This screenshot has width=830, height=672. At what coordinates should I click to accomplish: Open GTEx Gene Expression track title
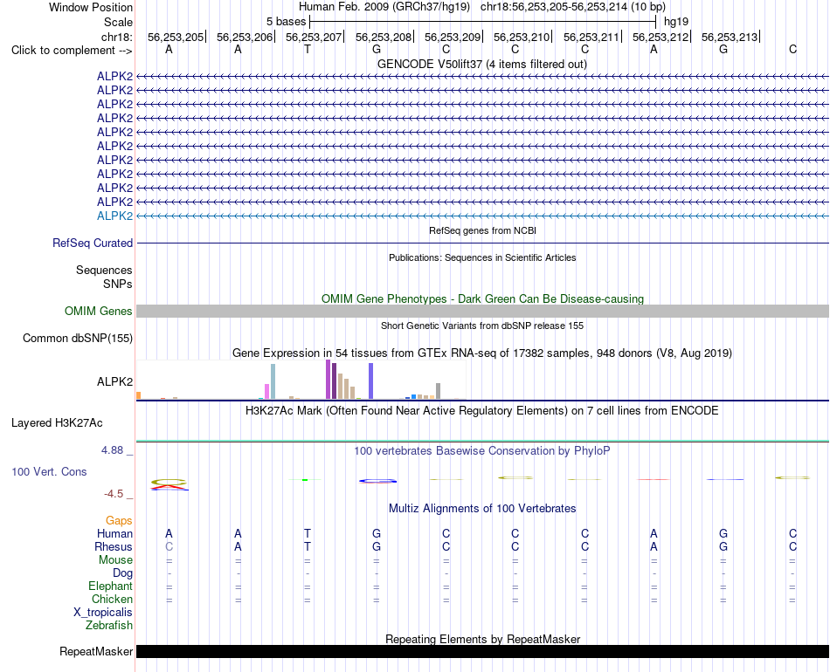482,353
